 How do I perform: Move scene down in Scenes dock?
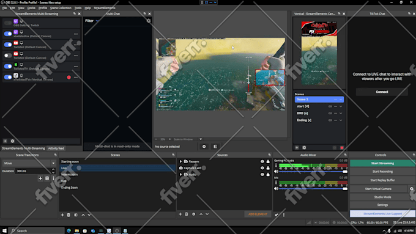pos(89,215)
